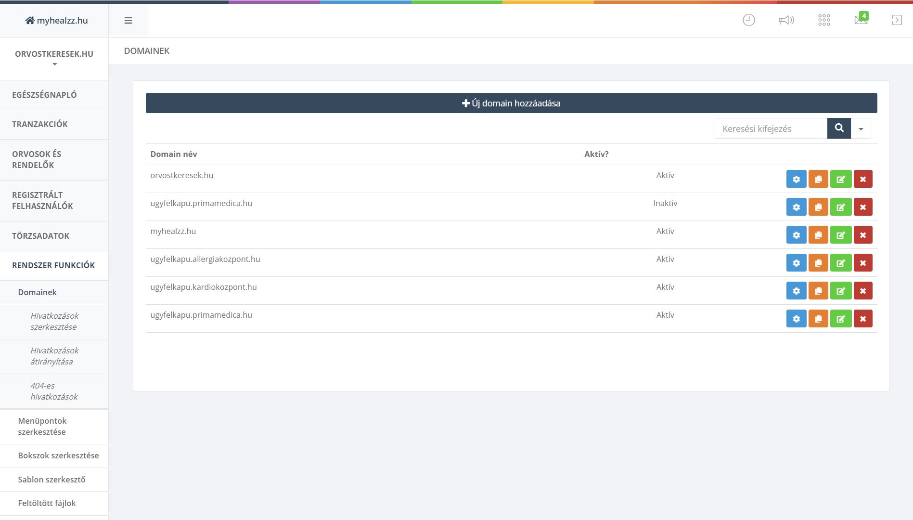The width and height of the screenshot is (913, 520).
Task: Select the ugyfelkapu.allergiakozpont.hu name cell
Action: point(205,259)
